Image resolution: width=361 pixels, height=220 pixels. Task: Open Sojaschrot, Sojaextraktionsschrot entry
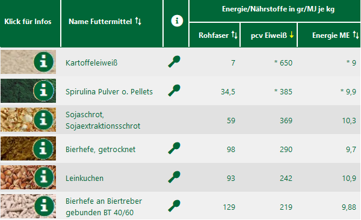pyautogui.click(x=103, y=120)
